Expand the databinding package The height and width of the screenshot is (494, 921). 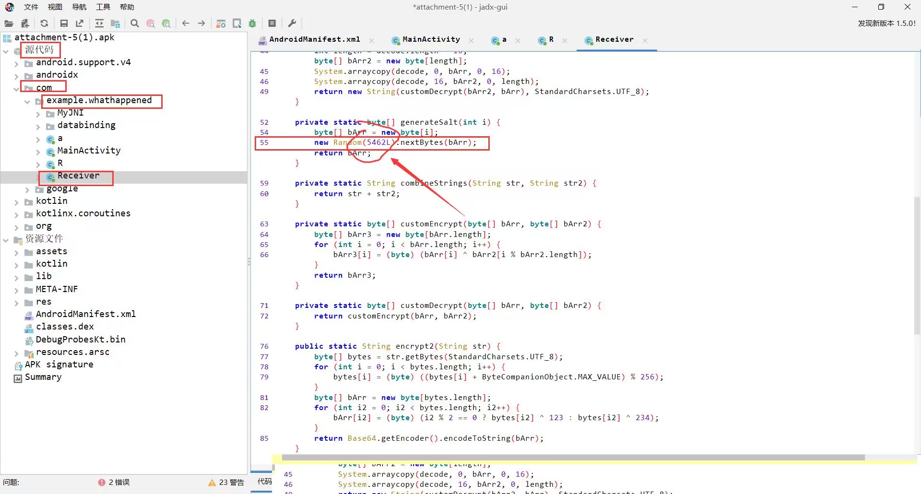(38, 127)
